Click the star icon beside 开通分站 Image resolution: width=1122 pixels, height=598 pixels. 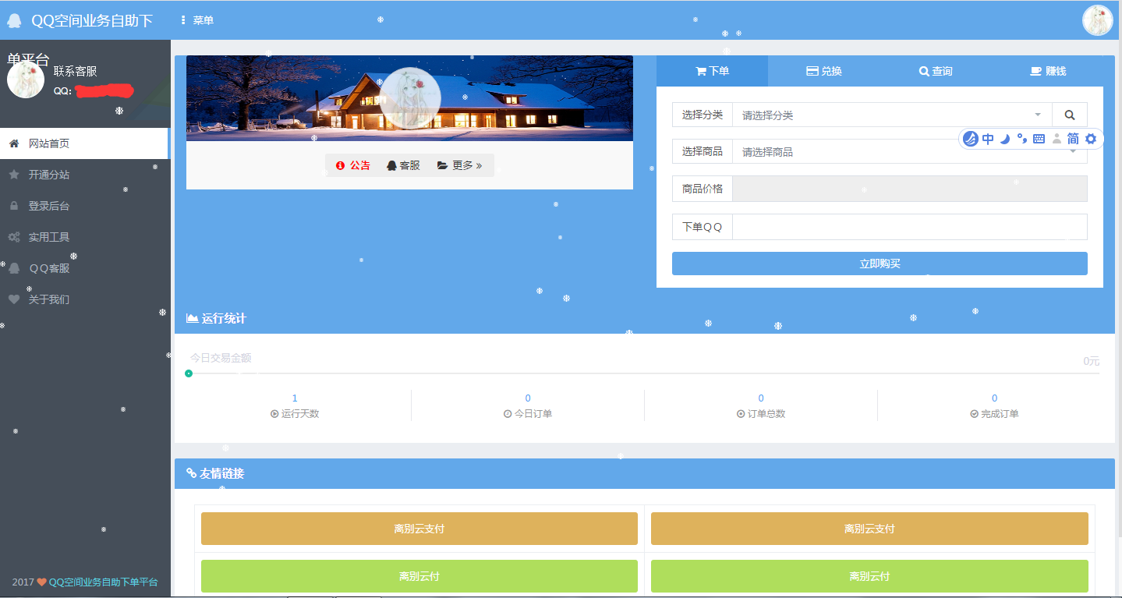[x=13, y=175]
